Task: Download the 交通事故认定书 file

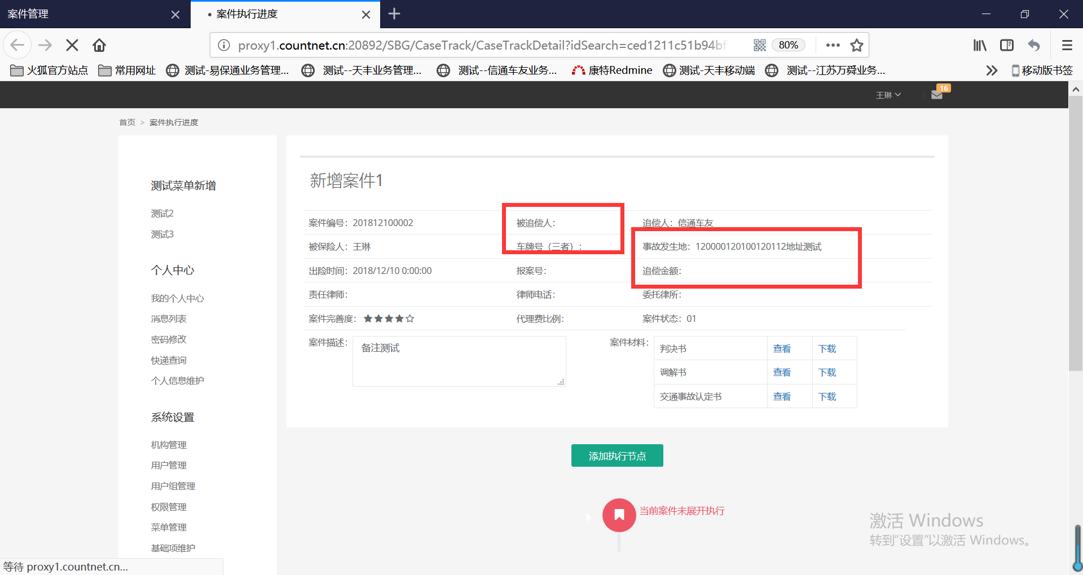Action: tap(827, 396)
